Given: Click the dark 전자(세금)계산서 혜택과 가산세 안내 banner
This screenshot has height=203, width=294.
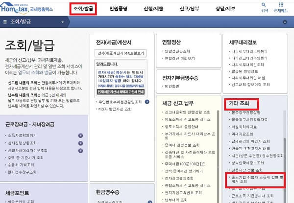Looking at the screenshot, I should [x=121, y=91].
